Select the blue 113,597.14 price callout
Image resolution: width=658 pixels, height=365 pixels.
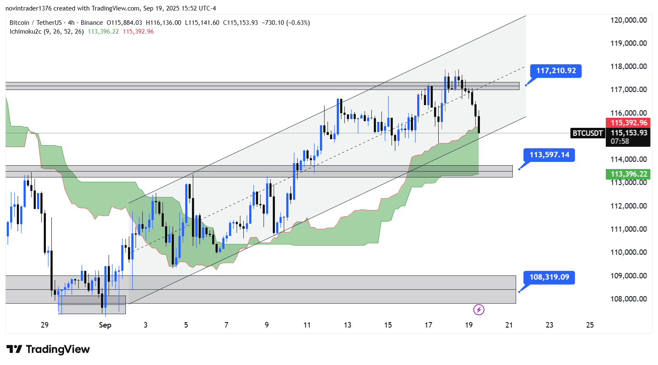coord(549,155)
